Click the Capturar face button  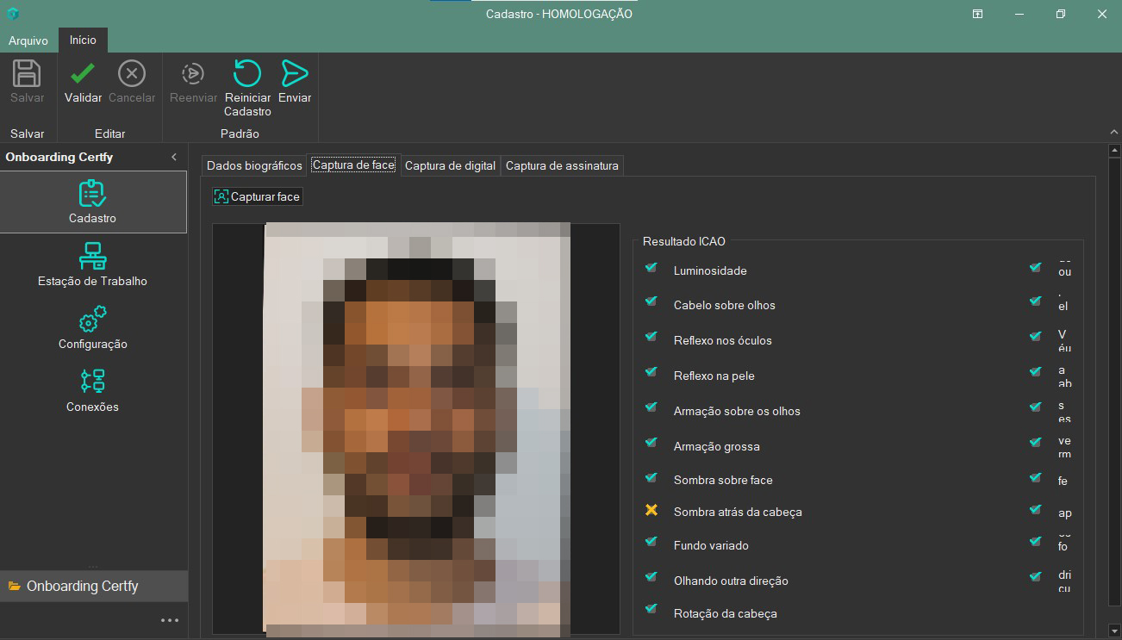[258, 196]
